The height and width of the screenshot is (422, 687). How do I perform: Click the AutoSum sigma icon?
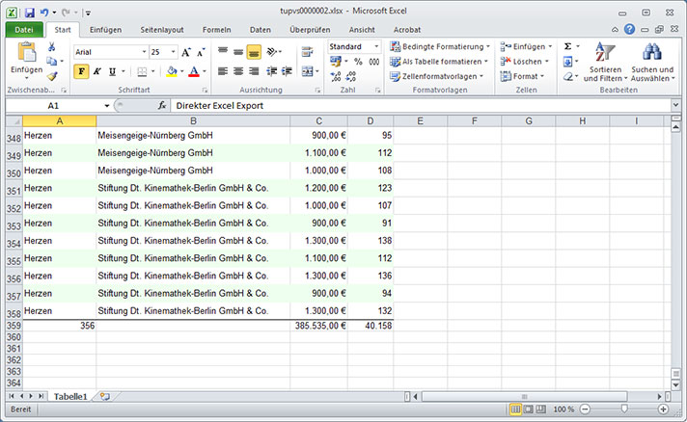point(567,46)
